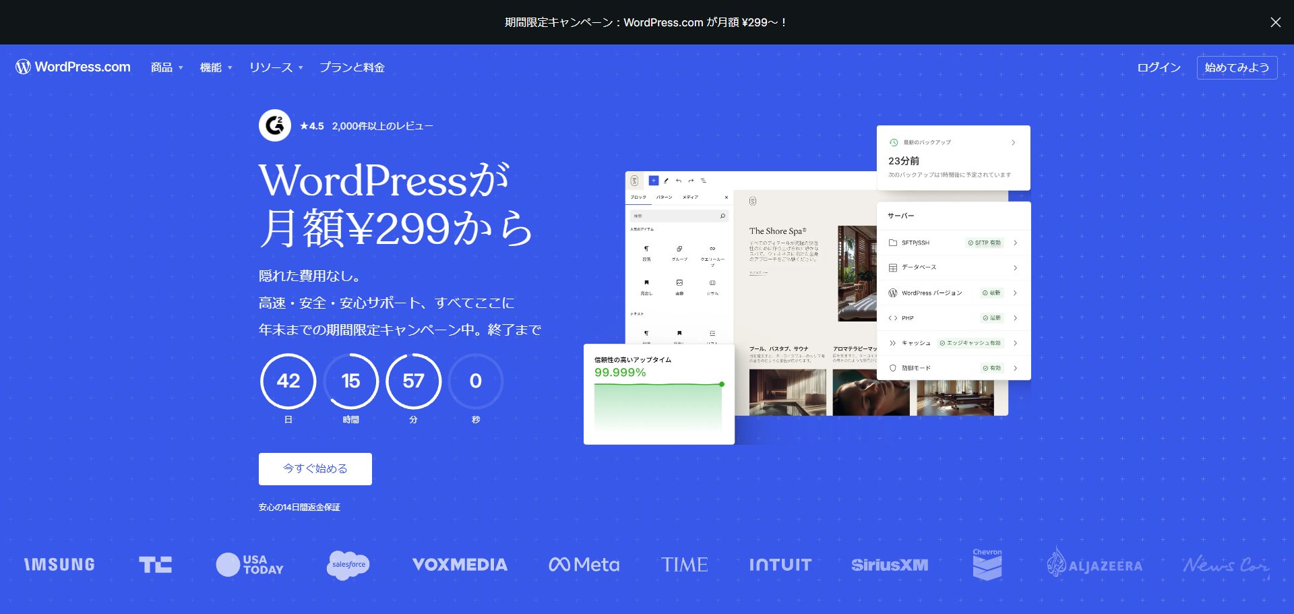The image size is (1294, 614).
Task: Expand the リソース dropdown menu
Action: tap(276, 68)
